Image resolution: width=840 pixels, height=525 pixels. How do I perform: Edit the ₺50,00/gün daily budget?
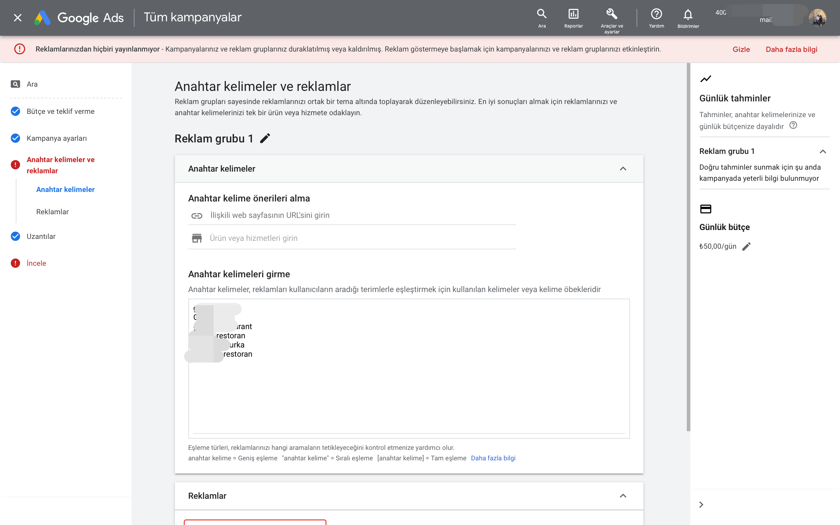[x=746, y=246]
